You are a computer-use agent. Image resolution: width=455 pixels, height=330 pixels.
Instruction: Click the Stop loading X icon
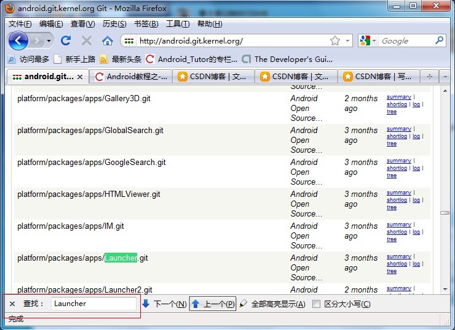(87, 41)
